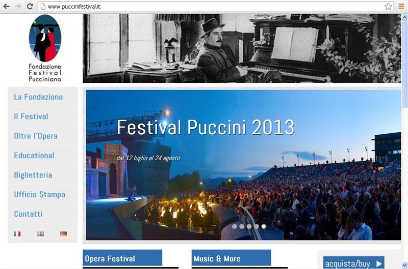Screen dimensions: 408x269
Task: Switch language with the German flag
Action: [x=63, y=234]
